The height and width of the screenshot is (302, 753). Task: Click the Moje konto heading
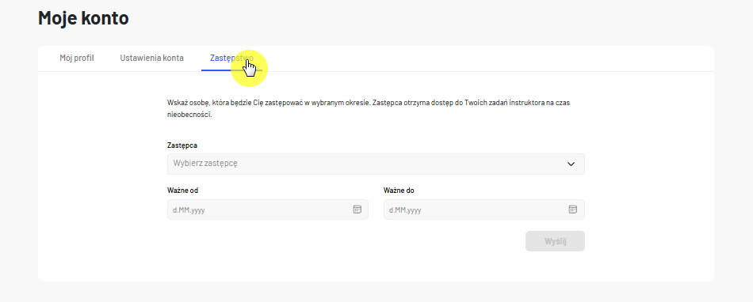[x=83, y=18]
